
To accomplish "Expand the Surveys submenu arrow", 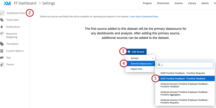I will pos(153,58).
